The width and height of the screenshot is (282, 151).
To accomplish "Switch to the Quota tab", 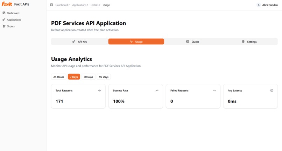I will tap(192, 41).
